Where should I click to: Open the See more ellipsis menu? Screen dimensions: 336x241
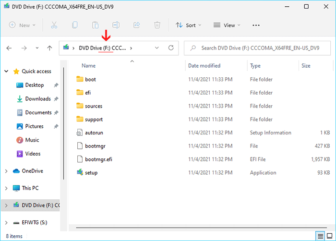coord(256,25)
